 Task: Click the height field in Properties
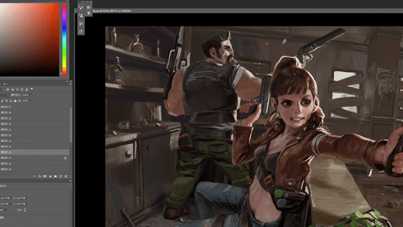pyautogui.click(x=6, y=204)
